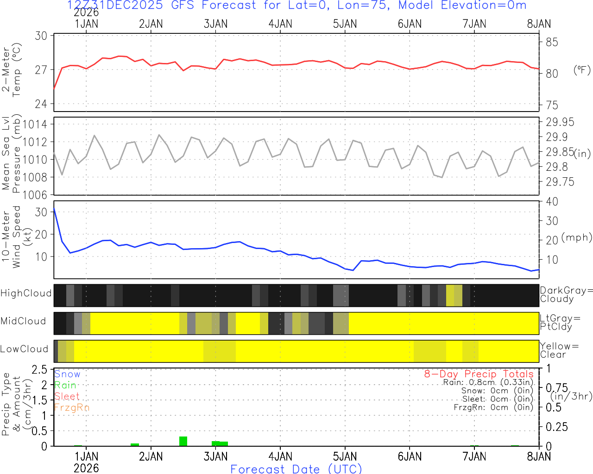Click the DarkGray=Cloudy legend text

point(566,294)
